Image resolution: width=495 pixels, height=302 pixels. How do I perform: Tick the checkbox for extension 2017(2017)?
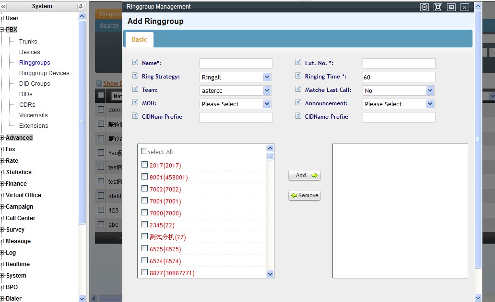click(x=144, y=165)
